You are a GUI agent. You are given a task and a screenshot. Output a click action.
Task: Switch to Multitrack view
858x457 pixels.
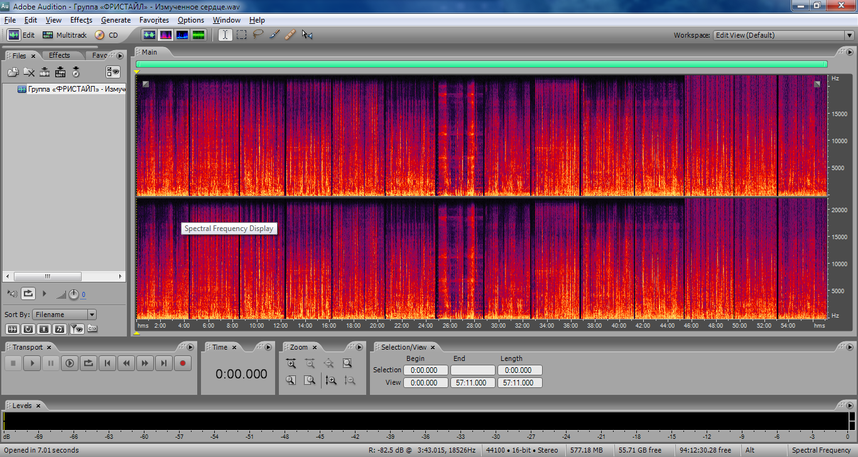coord(65,35)
